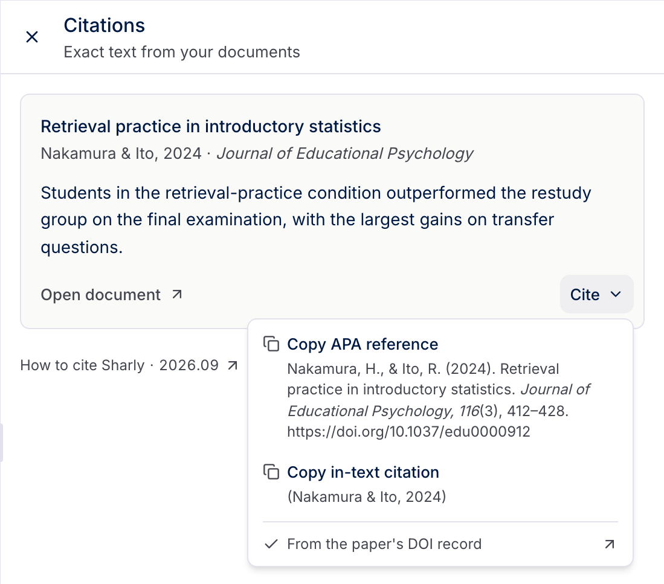The image size is (664, 584).
Task: Open the Cite dropdown button
Action: click(x=597, y=295)
